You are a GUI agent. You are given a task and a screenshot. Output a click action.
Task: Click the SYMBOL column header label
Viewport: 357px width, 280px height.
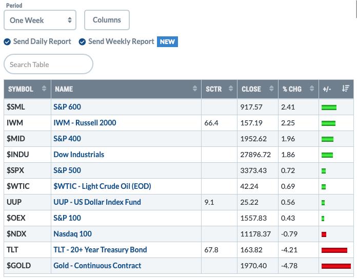coord(21,89)
